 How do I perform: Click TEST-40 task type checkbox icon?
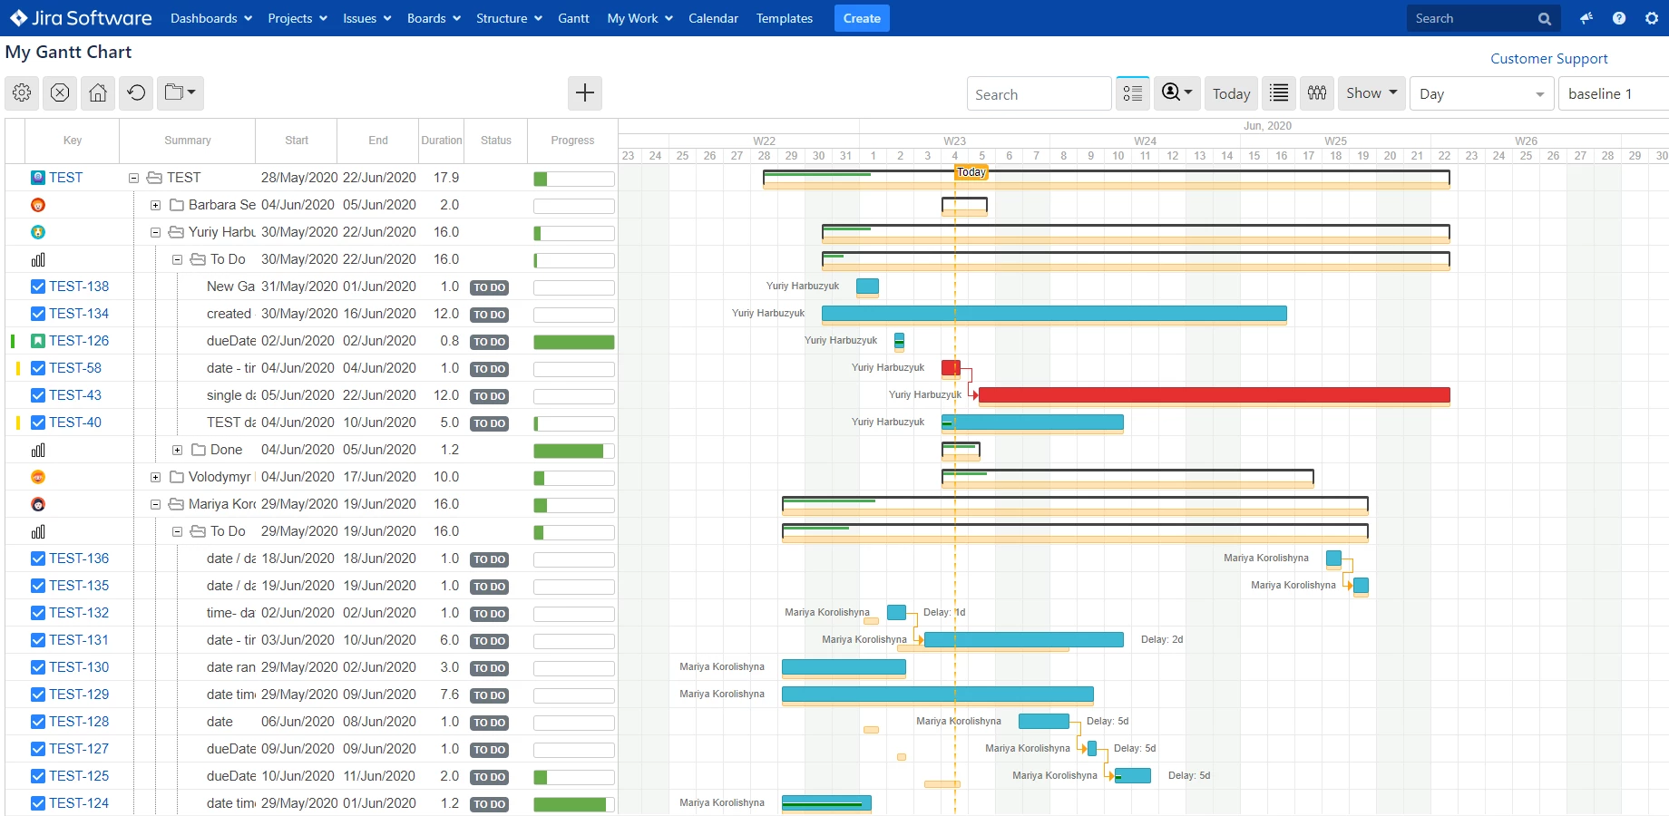(x=38, y=423)
